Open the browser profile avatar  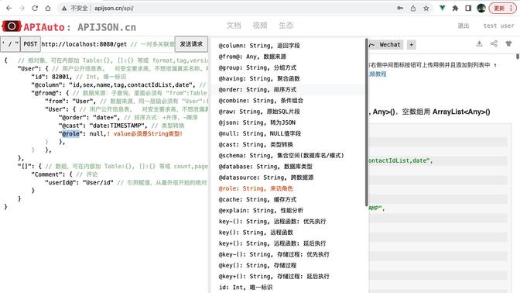point(481,9)
